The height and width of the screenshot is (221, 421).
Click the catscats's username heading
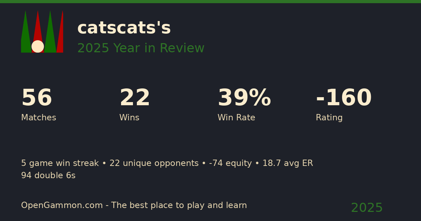[x=124, y=28]
